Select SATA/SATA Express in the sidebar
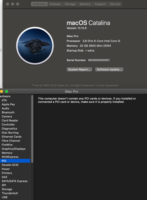147x200 pixels. tap(15, 181)
